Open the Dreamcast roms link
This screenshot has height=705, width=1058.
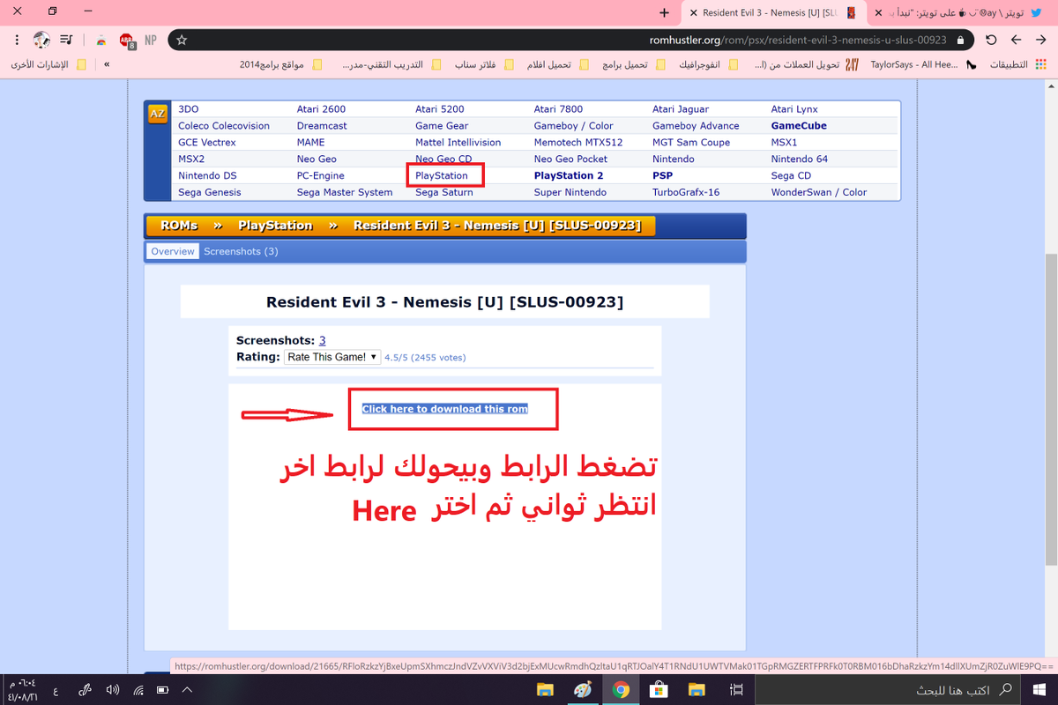(x=322, y=126)
